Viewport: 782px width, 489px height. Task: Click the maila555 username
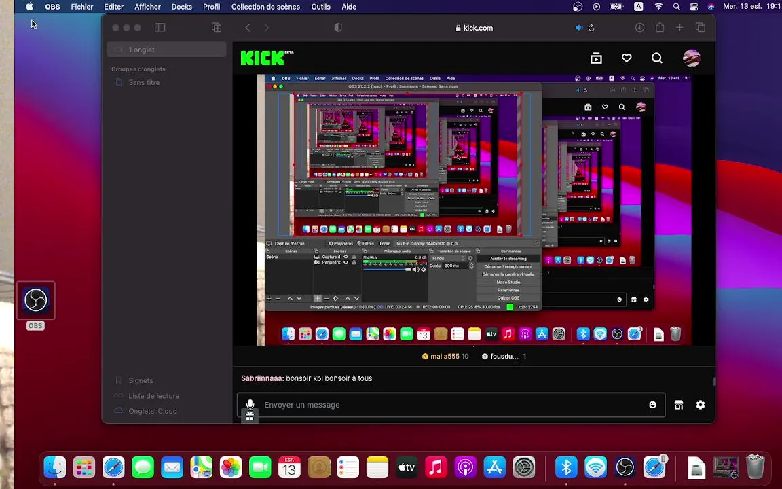tap(445, 357)
